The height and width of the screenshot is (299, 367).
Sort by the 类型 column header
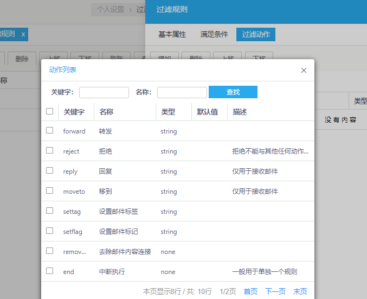[168, 112]
